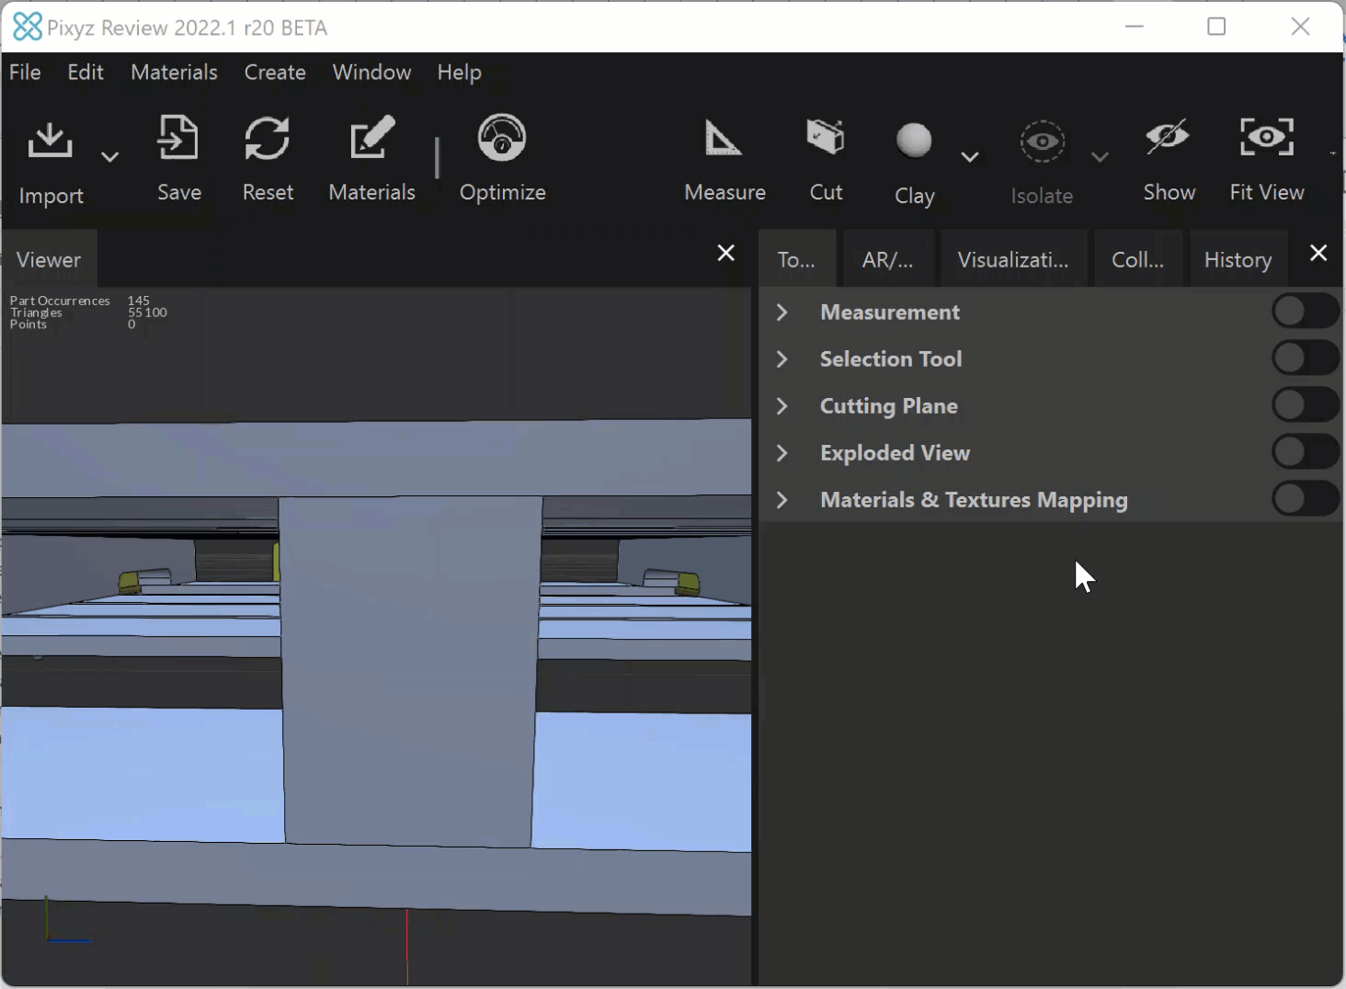Open the Help menu

tap(459, 72)
